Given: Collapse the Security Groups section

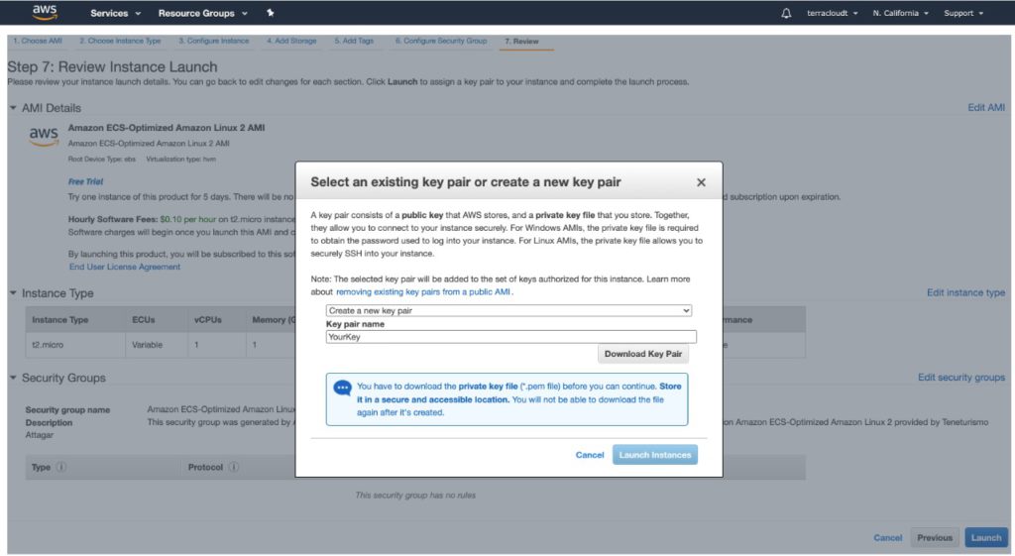Looking at the screenshot, I should click(x=13, y=378).
